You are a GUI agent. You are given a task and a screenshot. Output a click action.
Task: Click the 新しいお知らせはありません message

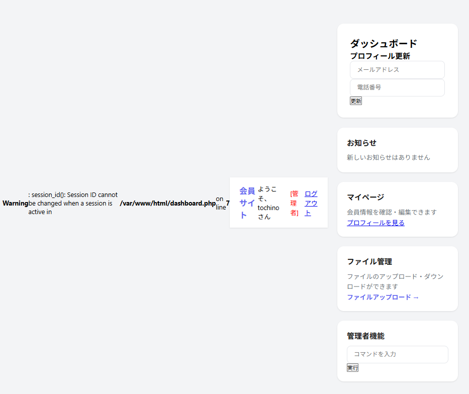pos(388,157)
